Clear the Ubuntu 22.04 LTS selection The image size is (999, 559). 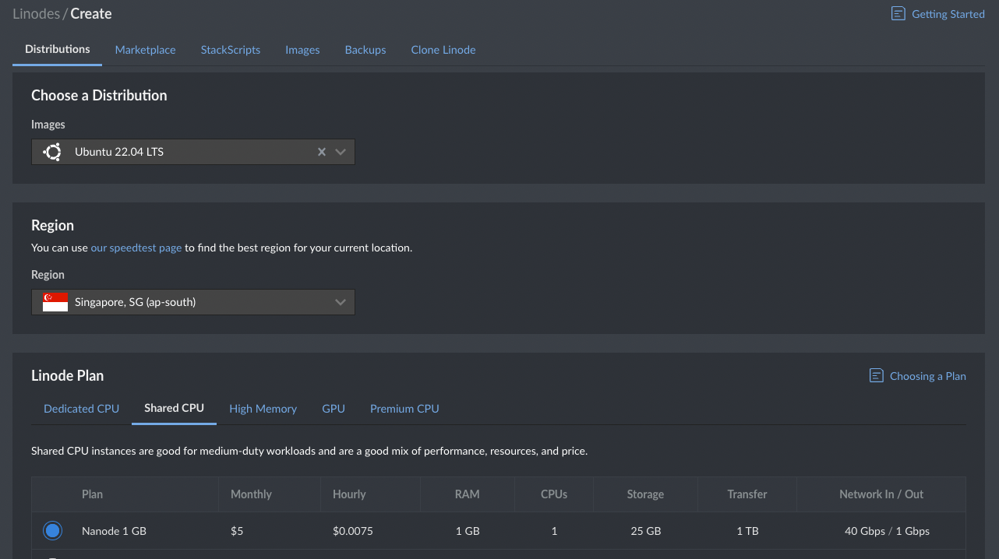321,152
